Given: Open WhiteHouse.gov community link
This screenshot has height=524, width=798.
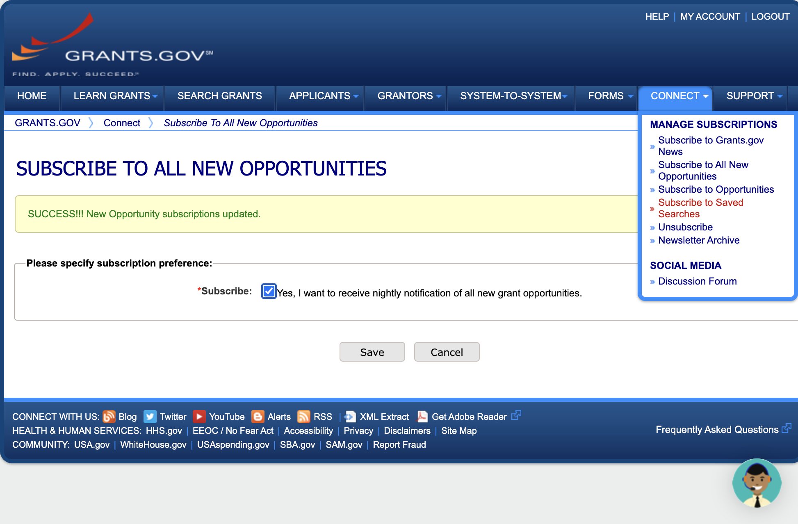Looking at the screenshot, I should [x=153, y=445].
